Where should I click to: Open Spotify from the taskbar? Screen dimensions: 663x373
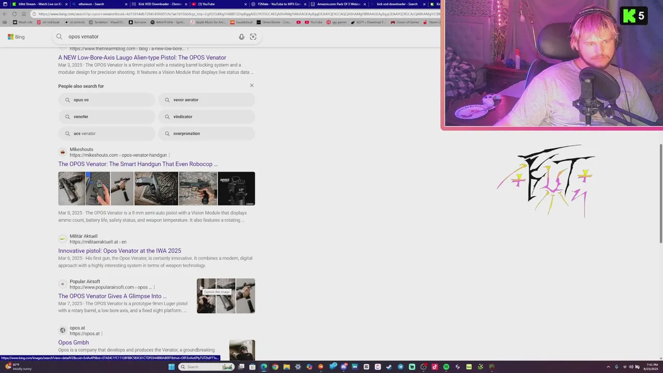446,367
